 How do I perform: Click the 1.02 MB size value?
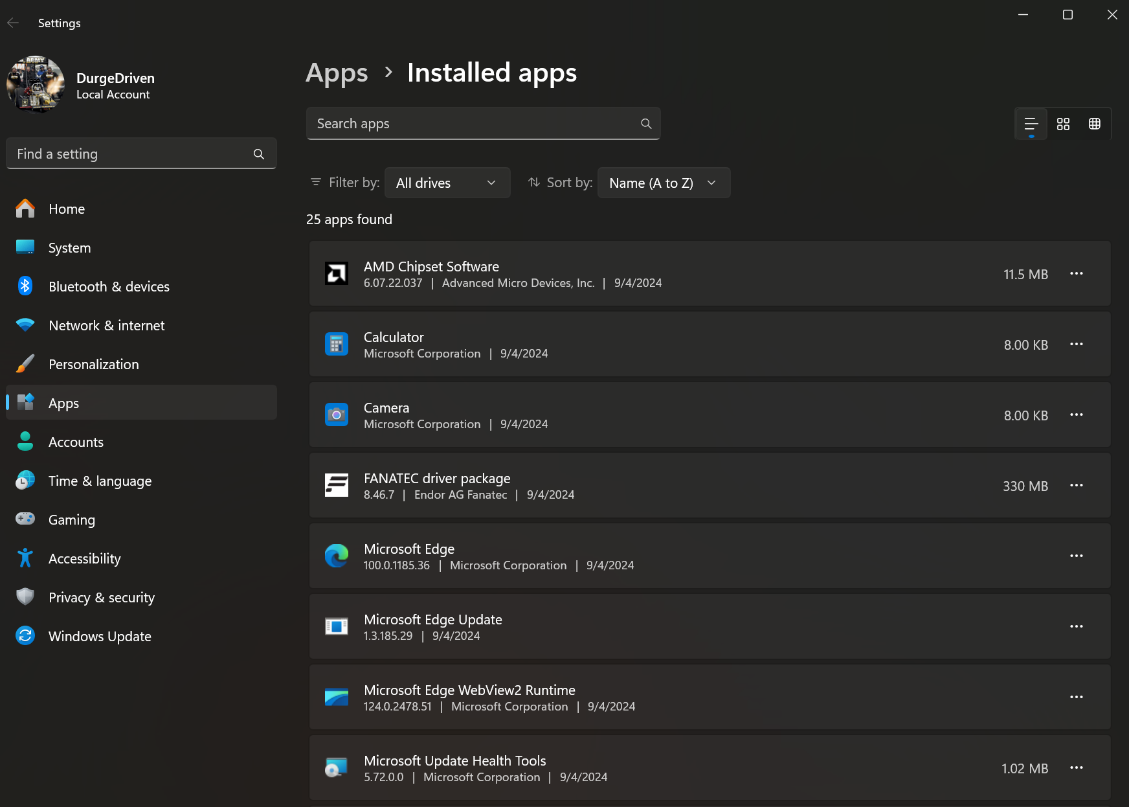point(1025,769)
